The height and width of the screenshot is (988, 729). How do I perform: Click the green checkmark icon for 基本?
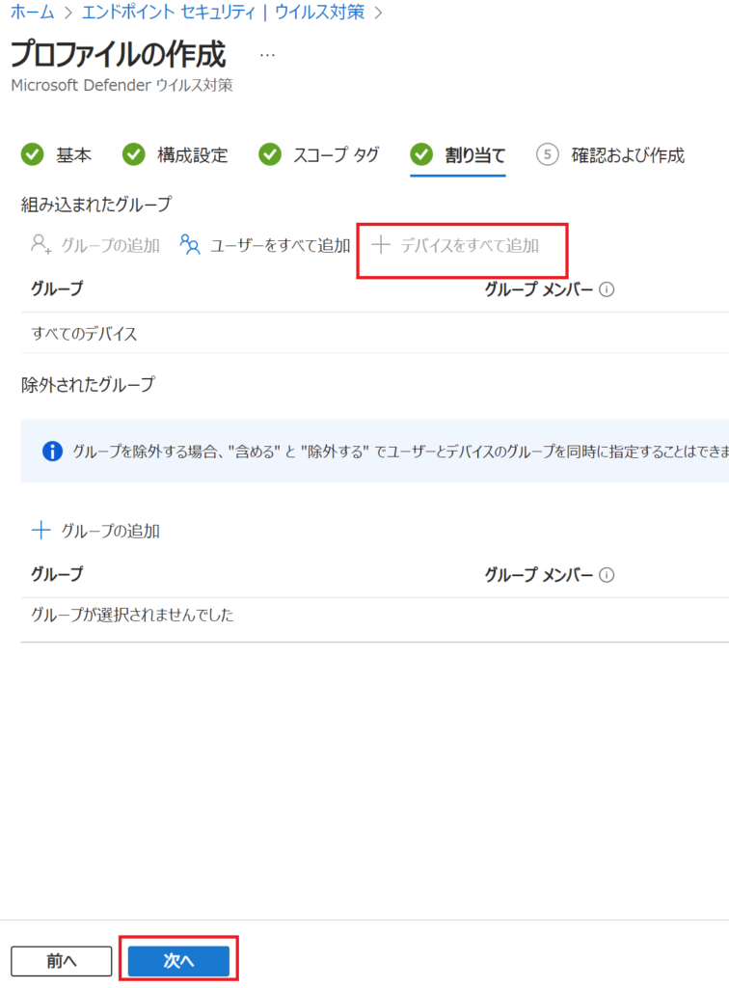point(33,154)
